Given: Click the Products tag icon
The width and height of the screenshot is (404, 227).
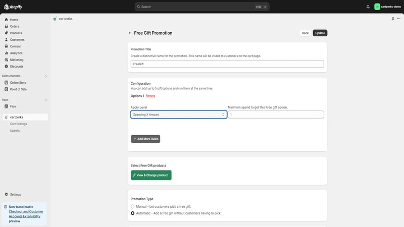Looking at the screenshot, I should tap(6, 33).
